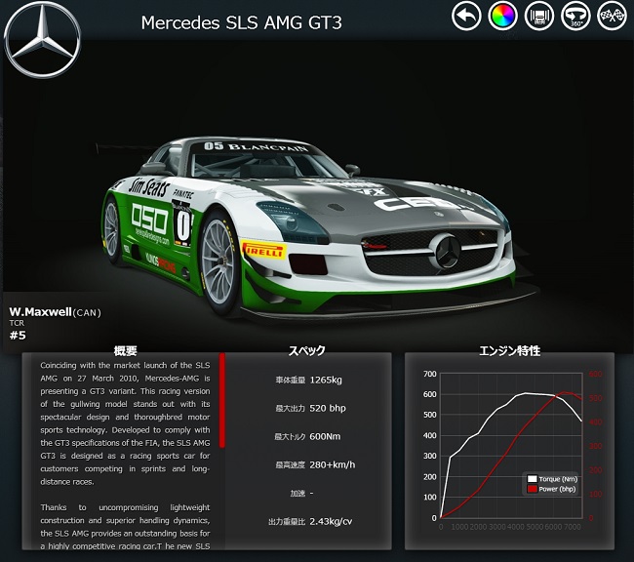Click the max power value "520 bhp"
The image size is (634, 562).
coord(328,408)
